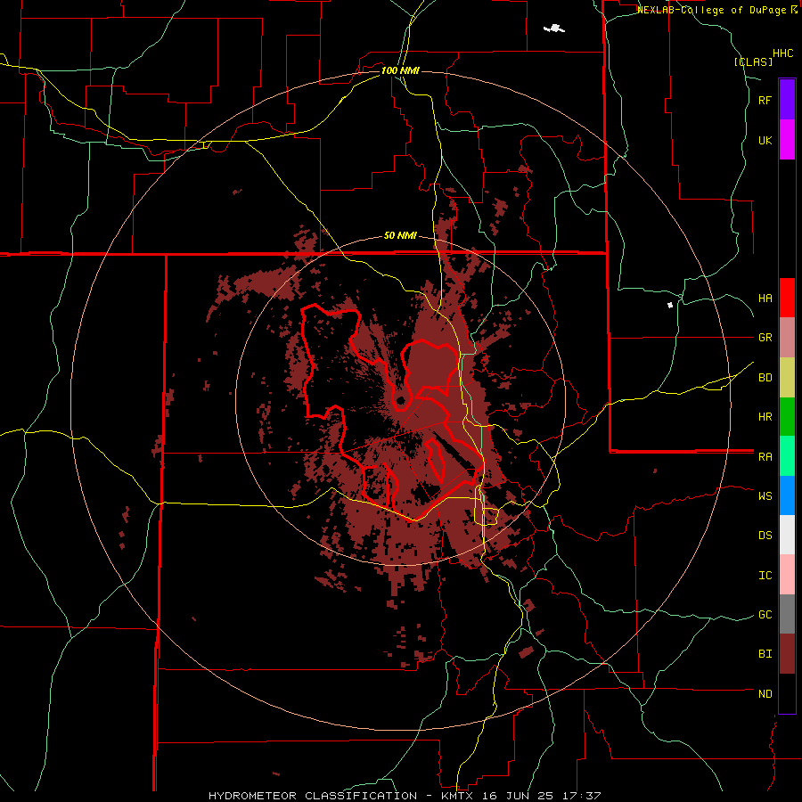Screen dimensions: 802x802
Task: Click the BD legend label
Action: tap(765, 378)
